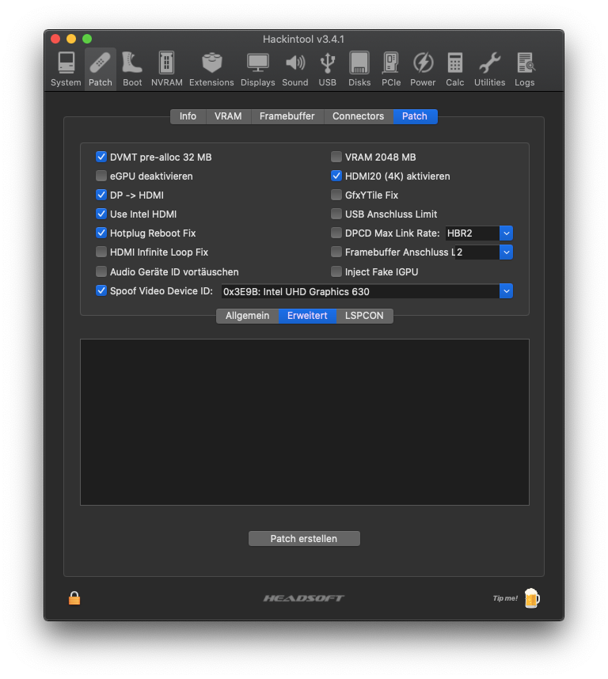
Task: Uncheck Hotplug Reboot Fix
Action: [x=101, y=233]
